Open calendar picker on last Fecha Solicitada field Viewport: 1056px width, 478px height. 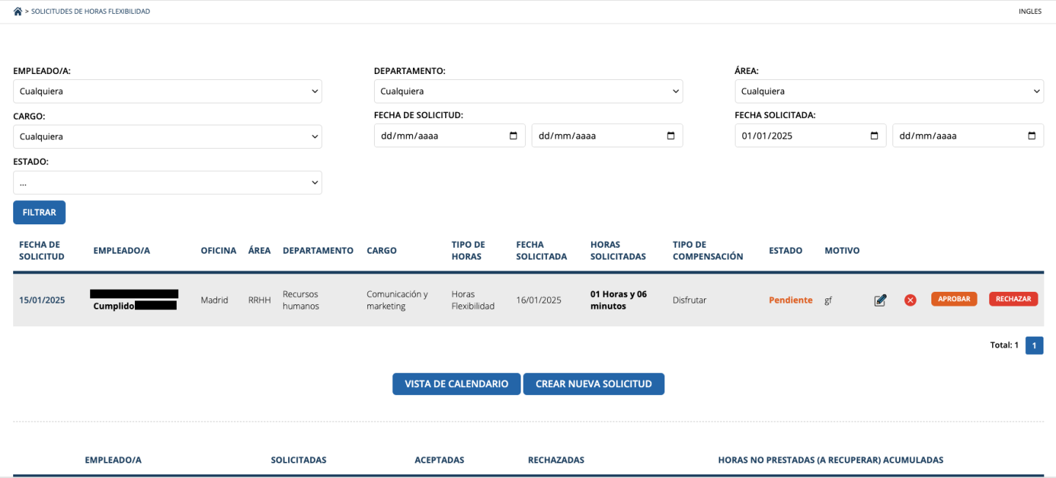1031,136
